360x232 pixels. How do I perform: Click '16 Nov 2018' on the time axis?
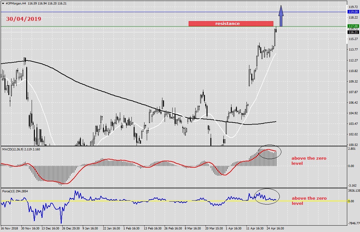(9, 228)
